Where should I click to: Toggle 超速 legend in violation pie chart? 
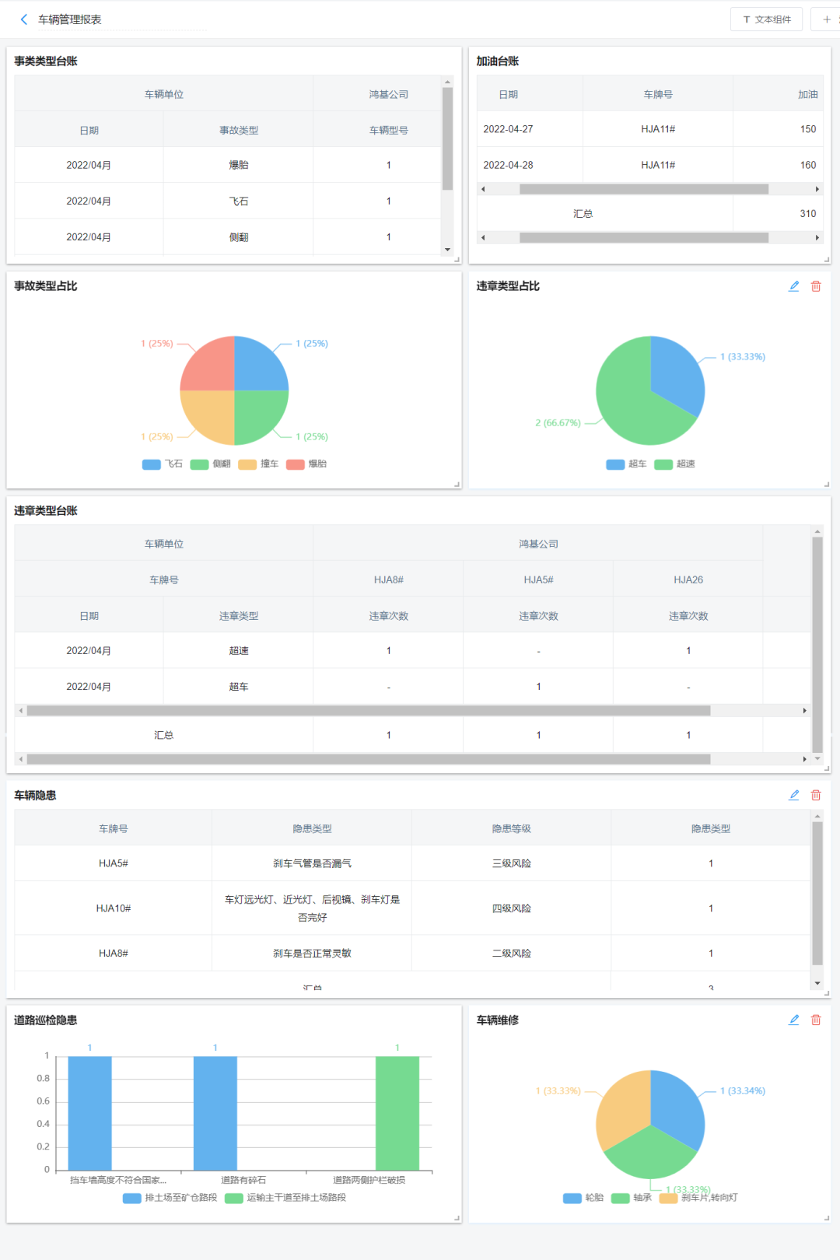point(674,464)
